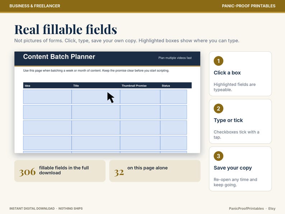Click 'BUSINESS & FREELANCER' in the top banner
This screenshot has height=214, width=285.
click(35, 6)
